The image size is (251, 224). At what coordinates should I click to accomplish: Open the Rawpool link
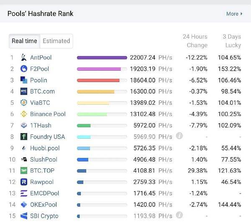click(42, 182)
